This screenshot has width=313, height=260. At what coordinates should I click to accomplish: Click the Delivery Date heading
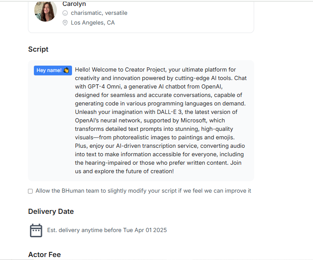coord(51,211)
